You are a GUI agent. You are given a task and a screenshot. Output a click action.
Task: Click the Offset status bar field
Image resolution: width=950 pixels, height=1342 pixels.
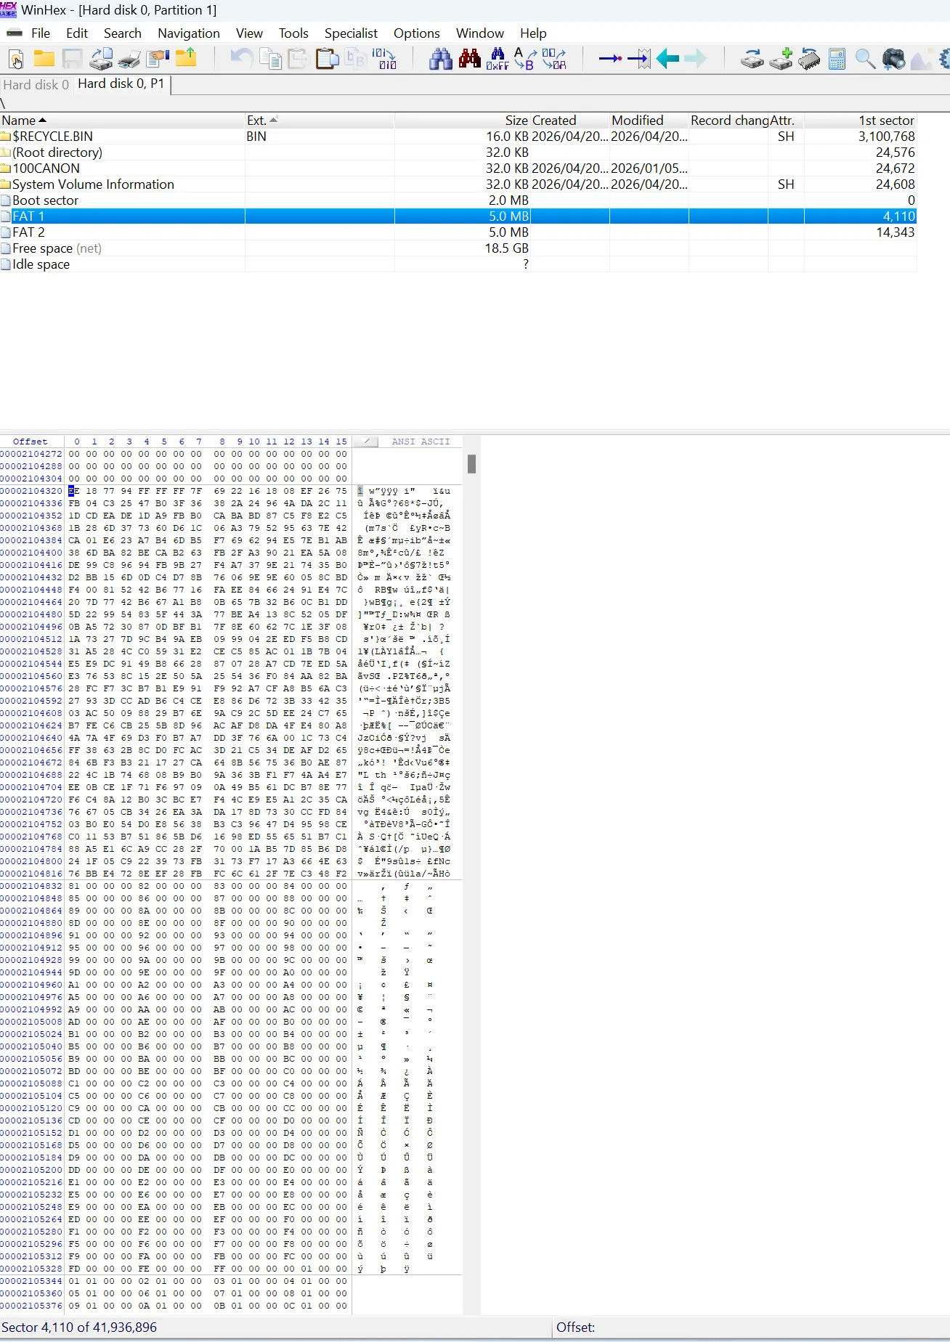pyautogui.click(x=752, y=1327)
